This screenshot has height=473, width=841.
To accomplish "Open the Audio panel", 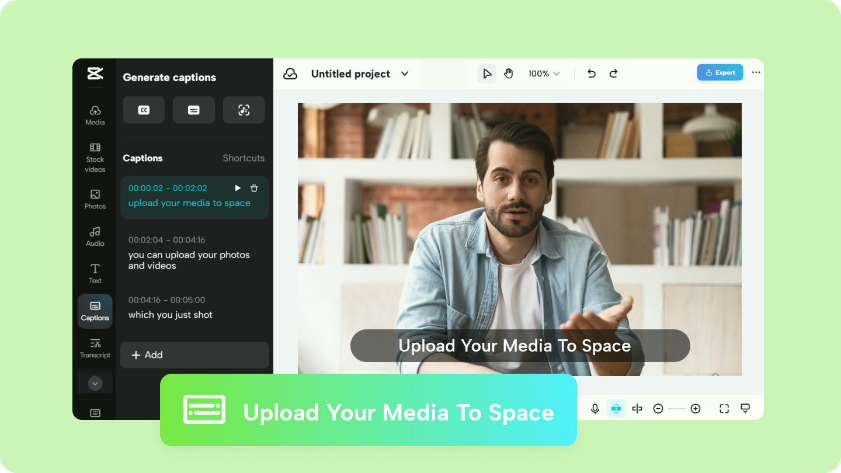I will 95,236.
